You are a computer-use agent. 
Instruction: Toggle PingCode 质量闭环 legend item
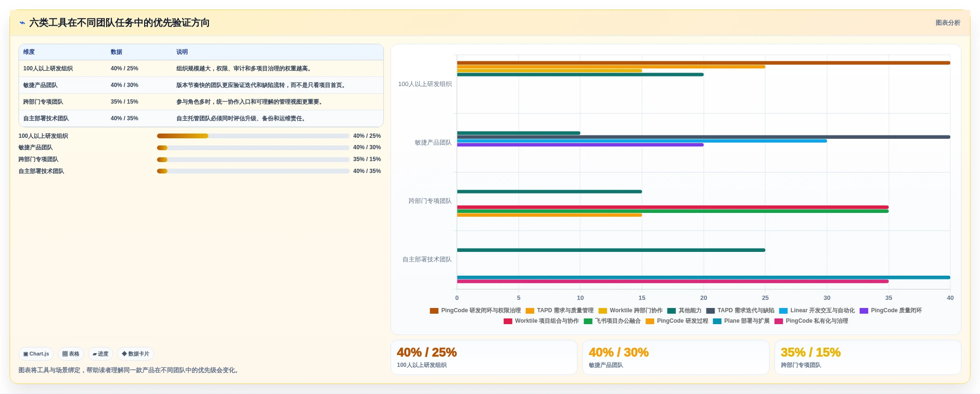coord(891,310)
